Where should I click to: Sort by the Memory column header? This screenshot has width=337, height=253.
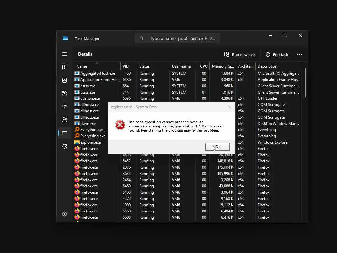click(223, 66)
